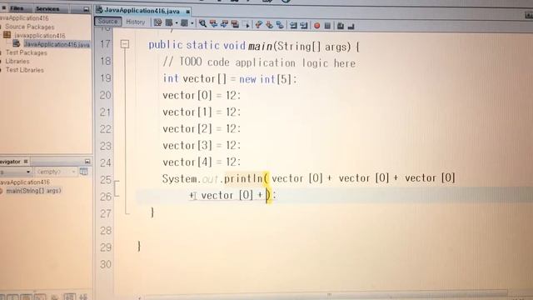The height and width of the screenshot is (300, 533).
Task: Start macro recording with the red circle icon
Action: point(316,26)
